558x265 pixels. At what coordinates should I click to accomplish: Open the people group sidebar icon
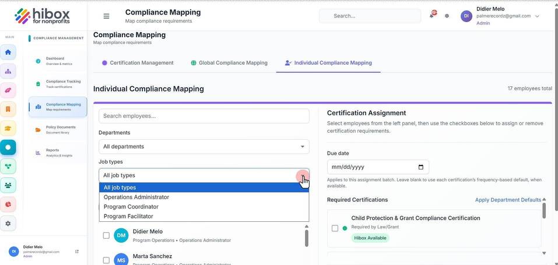(8, 185)
